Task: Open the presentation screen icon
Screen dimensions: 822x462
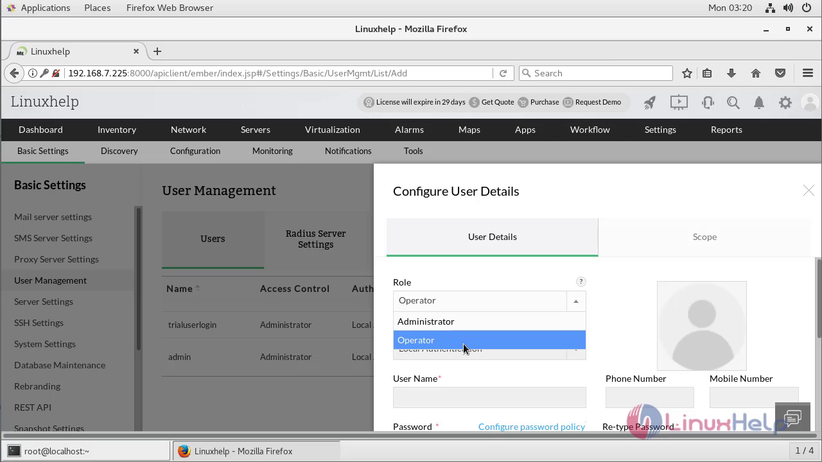Action: [679, 102]
